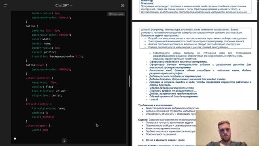Click the Copy code button

116,14
